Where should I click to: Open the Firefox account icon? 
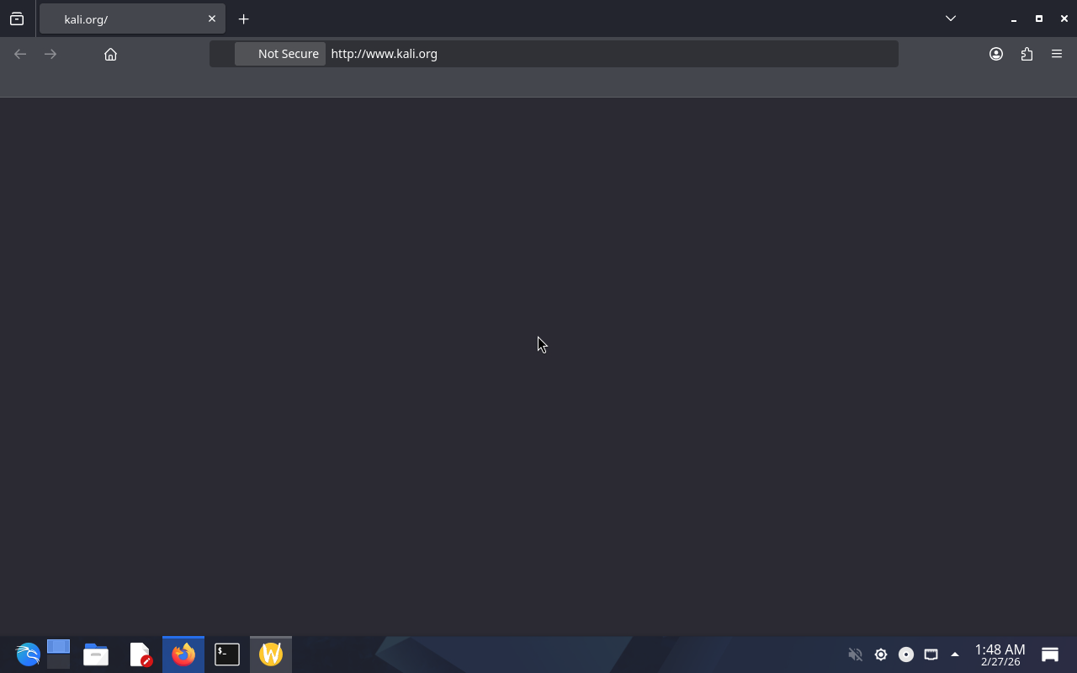[x=996, y=54]
